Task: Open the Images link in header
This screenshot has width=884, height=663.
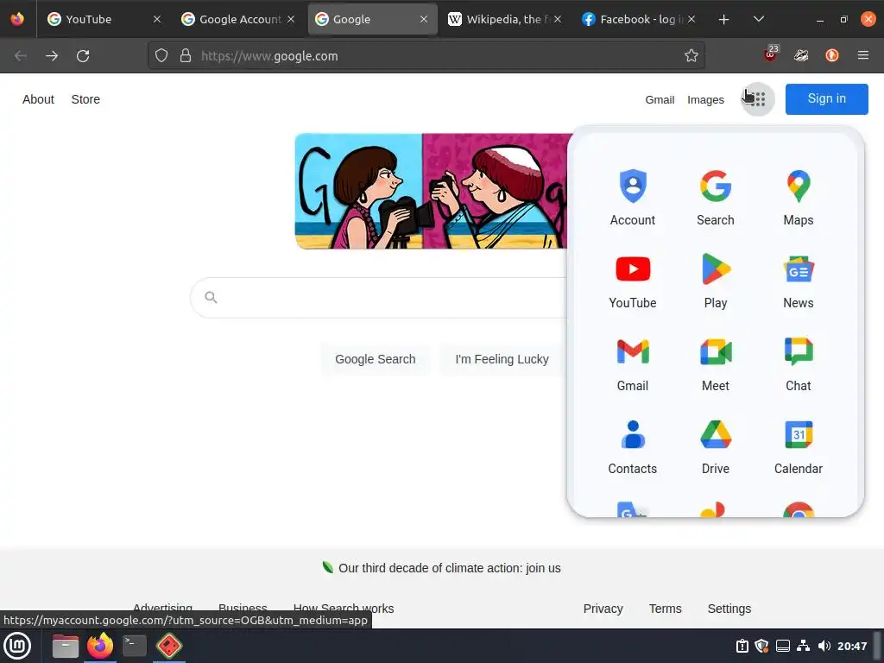Action: tap(705, 100)
